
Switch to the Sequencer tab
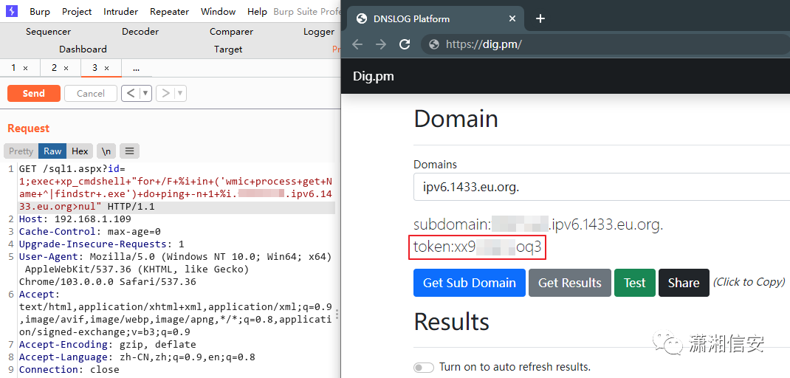tap(49, 32)
